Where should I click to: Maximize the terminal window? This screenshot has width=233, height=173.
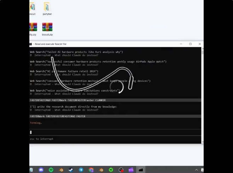(190, 44)
